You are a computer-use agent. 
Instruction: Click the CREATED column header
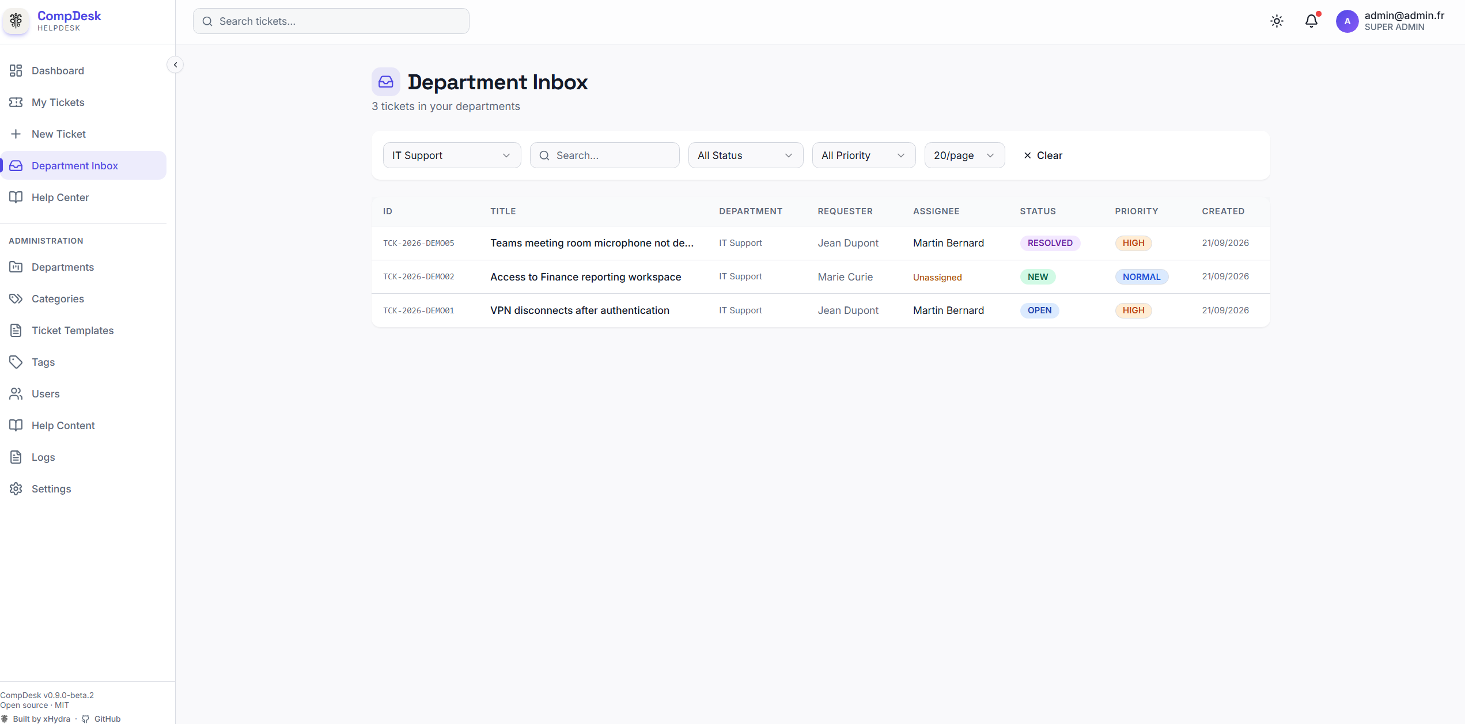point(1223,211)
